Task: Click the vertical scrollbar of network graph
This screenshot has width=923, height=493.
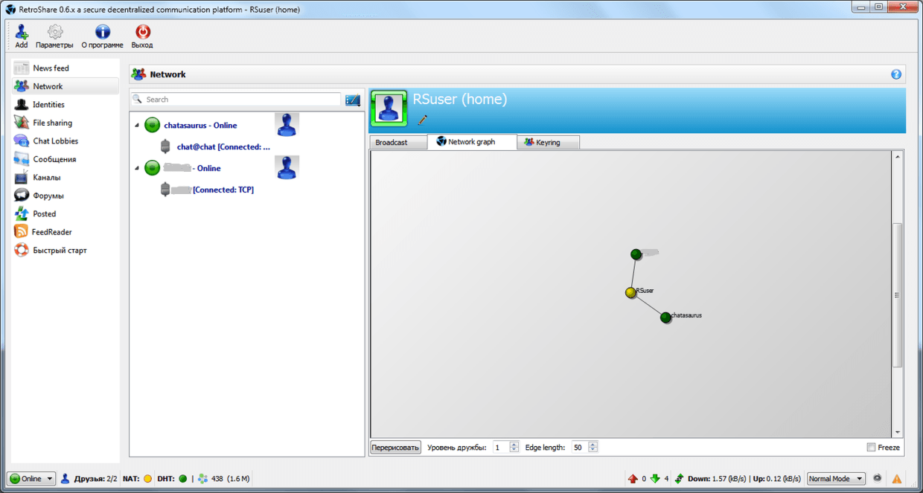Action: (x=897, y=294)
